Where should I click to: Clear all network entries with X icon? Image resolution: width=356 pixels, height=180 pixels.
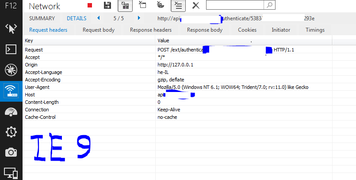pyautogui.click(x=196, y=5)
